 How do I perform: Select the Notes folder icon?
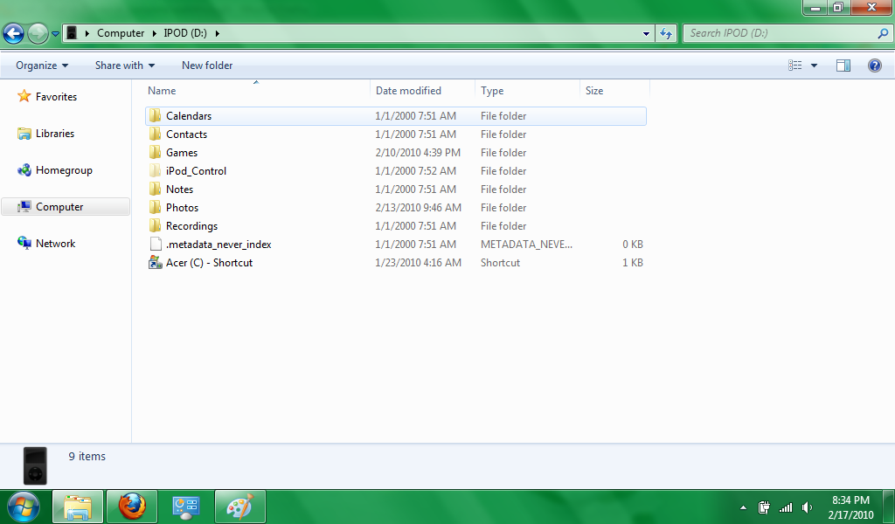(156, 189)
